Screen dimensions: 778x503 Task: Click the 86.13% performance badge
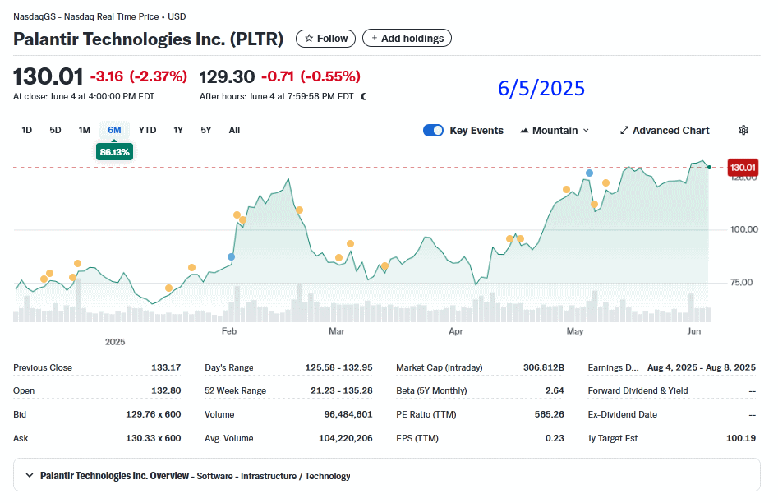pyautogui.click(x=115, y=152)
